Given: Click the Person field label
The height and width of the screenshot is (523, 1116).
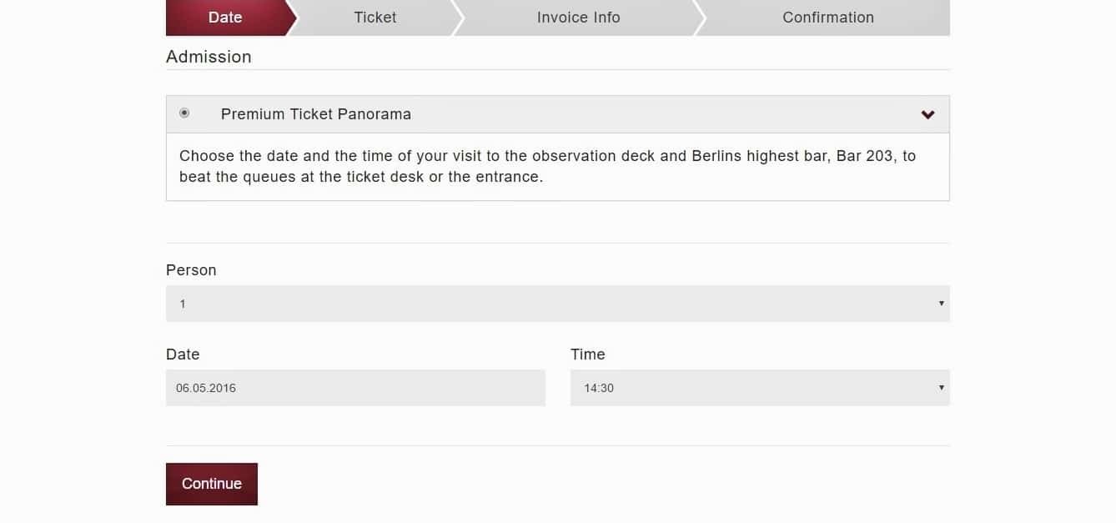Looking at the screenshot, I should coord(191,270).
